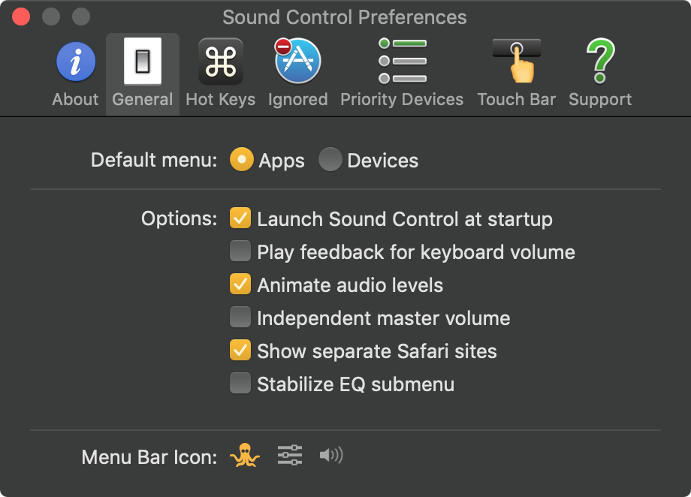Open the Ignored apps icon

(x=297, y=62)
